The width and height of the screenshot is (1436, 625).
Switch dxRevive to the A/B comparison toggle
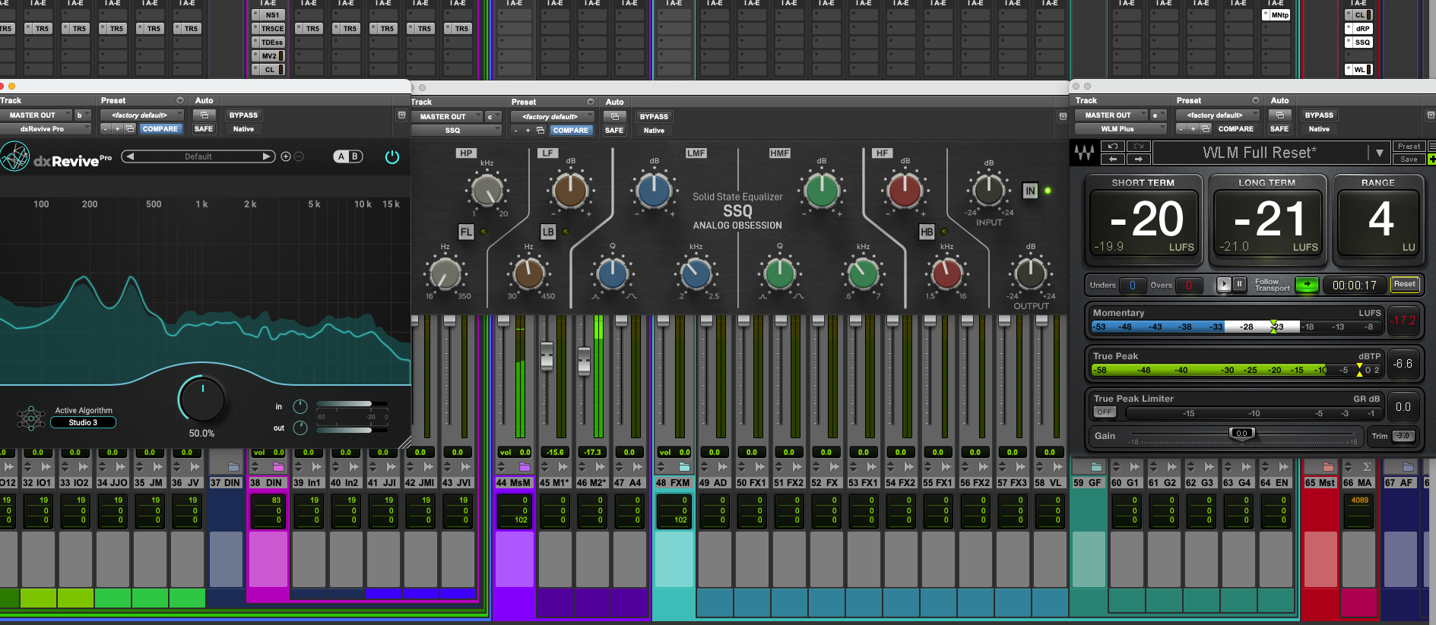pyautogui.click(x=347, y=156)
